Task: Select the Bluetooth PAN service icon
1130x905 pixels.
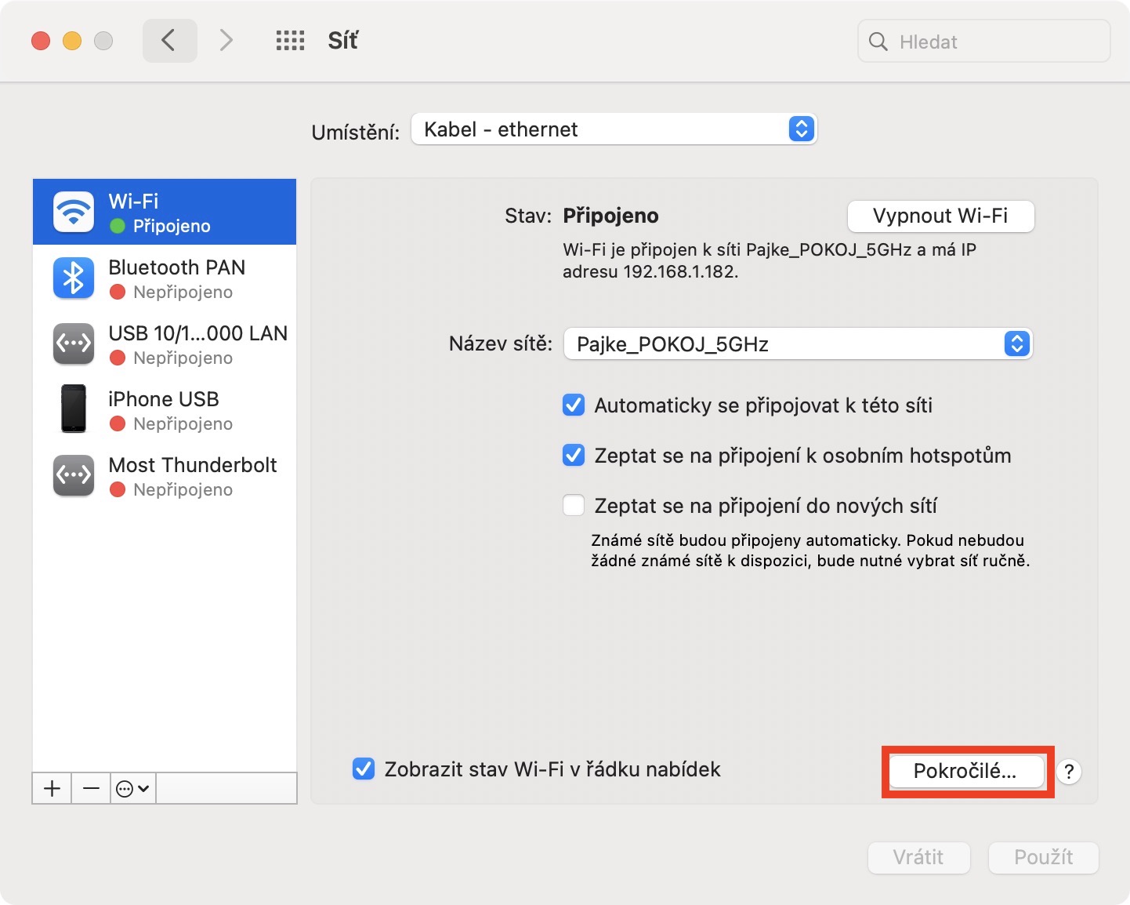Action: [x=74, y=278]
